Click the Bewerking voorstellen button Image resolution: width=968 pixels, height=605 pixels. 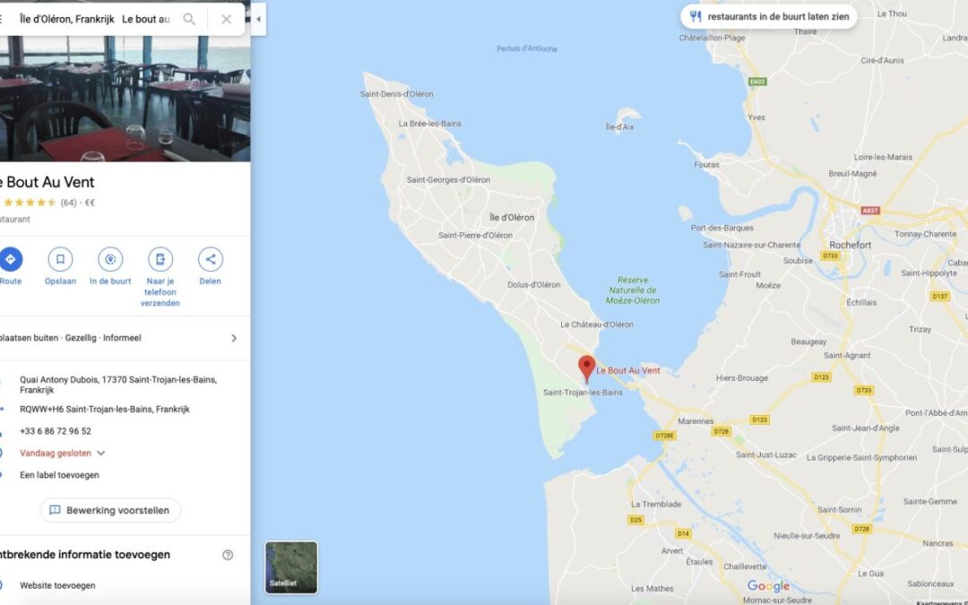pos(110,511)
